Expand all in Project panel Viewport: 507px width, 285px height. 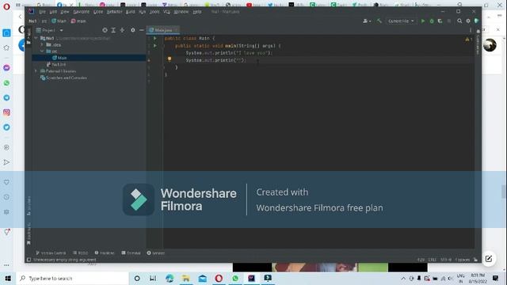pos(113,30)
